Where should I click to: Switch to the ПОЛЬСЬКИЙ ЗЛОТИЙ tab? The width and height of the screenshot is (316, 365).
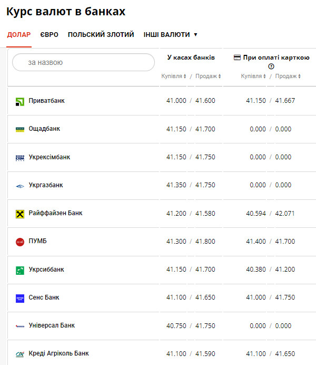click(101, 35)
